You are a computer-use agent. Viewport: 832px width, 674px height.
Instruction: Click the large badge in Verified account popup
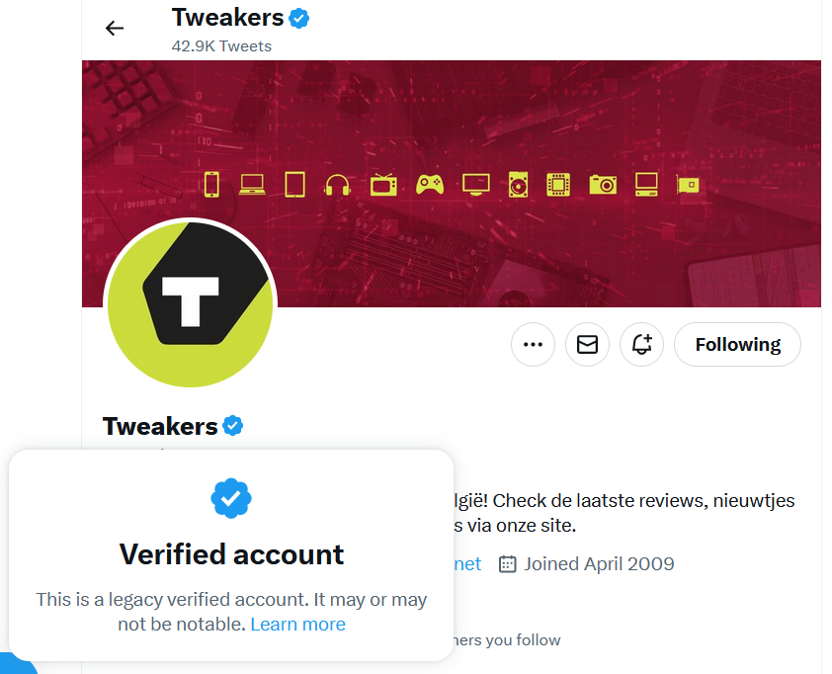(231, 499)
